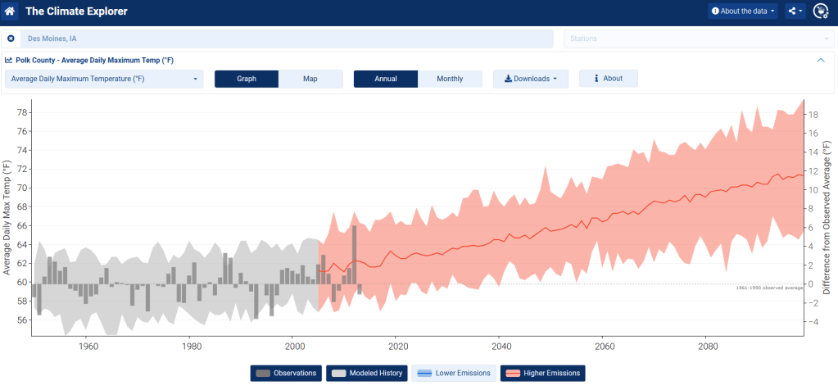Image resolution: width=838 pixels, height=390 pixels.
Task: Click the Des Moines, IA location field
Action: [x=287, y=39]
